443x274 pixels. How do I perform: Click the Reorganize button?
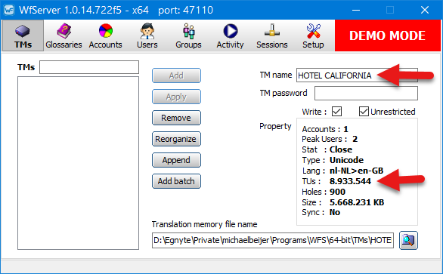(x=176, y=139)
